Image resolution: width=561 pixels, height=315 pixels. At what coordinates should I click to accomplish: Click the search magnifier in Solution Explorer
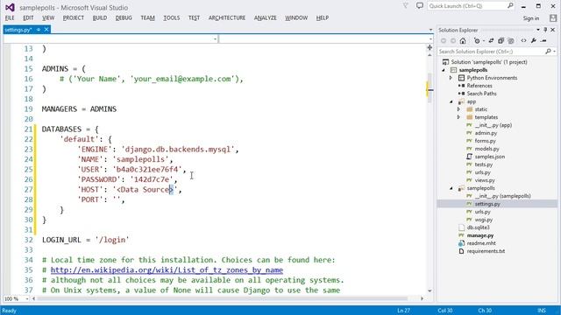click(548, 52)
